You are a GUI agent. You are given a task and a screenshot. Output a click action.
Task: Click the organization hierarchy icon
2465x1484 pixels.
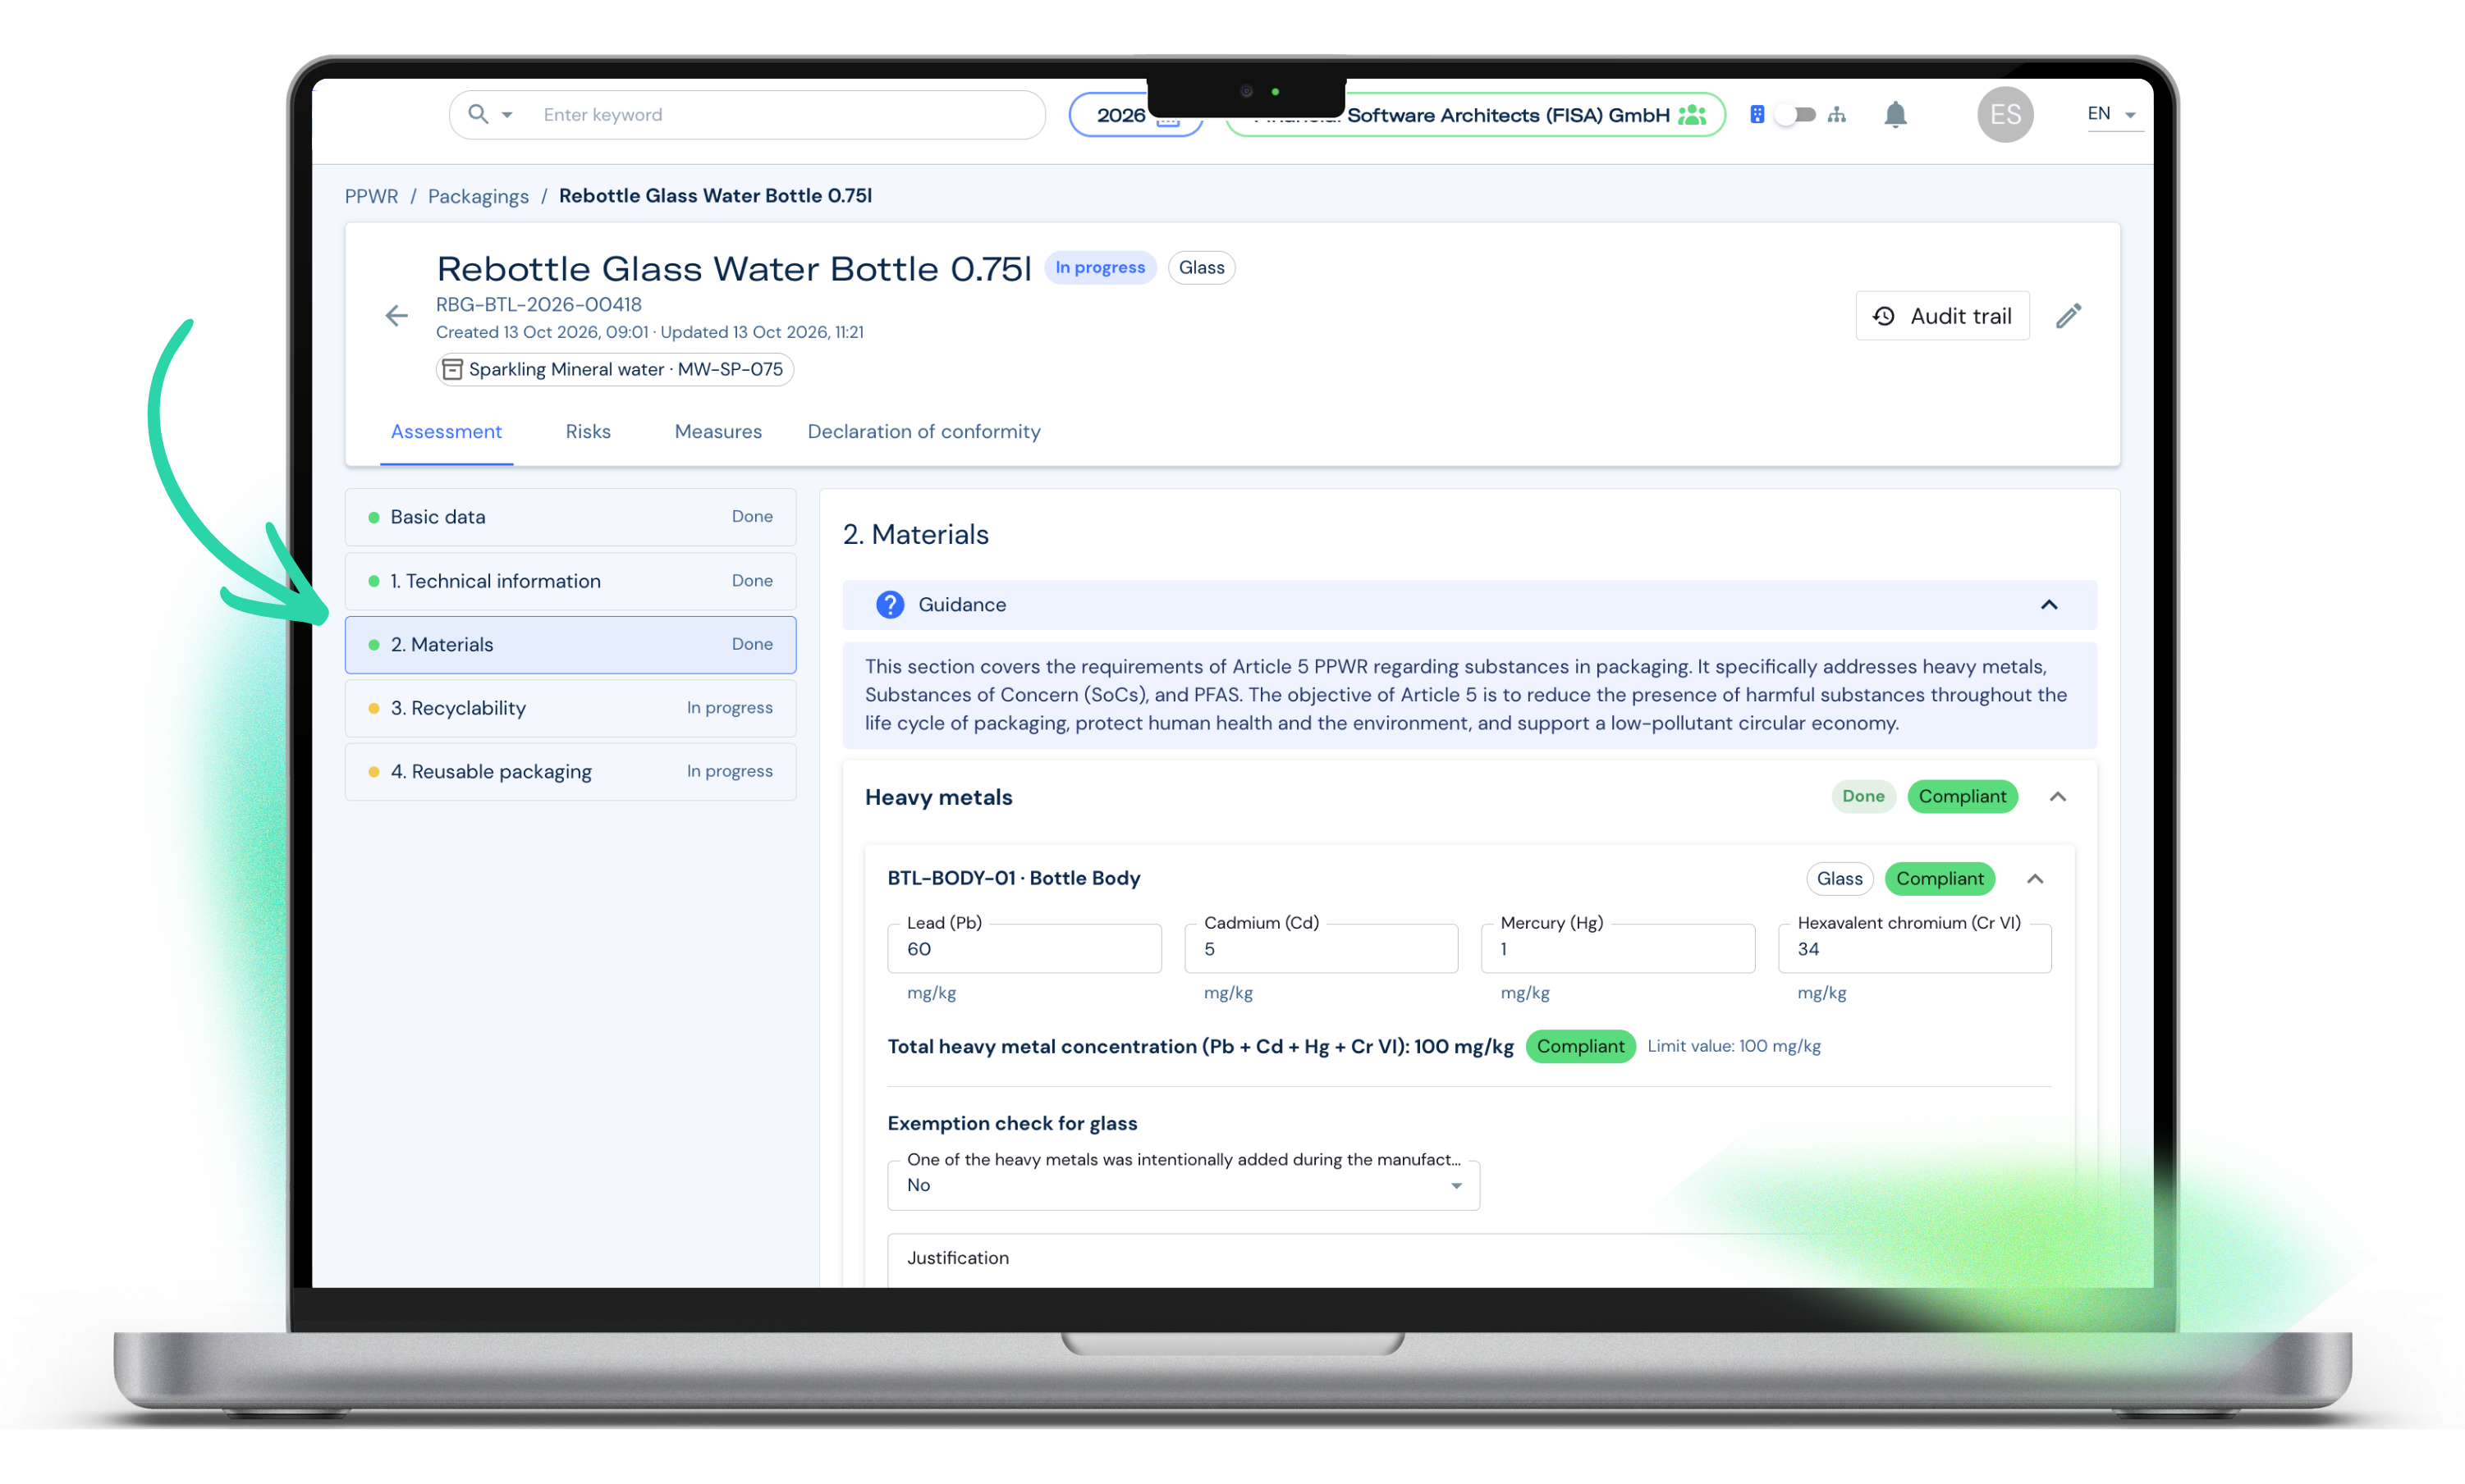pos(1837,115)
